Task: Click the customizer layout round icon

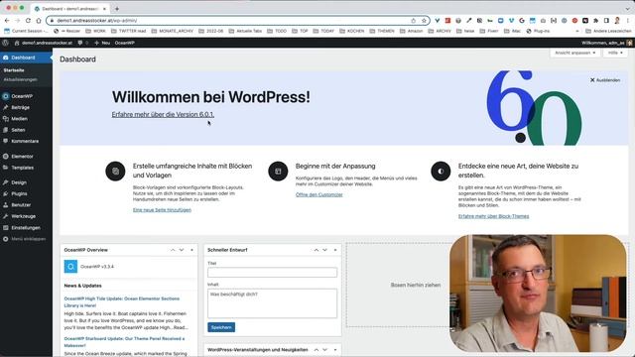Action: pyautogui.click(x=278, y=172)
